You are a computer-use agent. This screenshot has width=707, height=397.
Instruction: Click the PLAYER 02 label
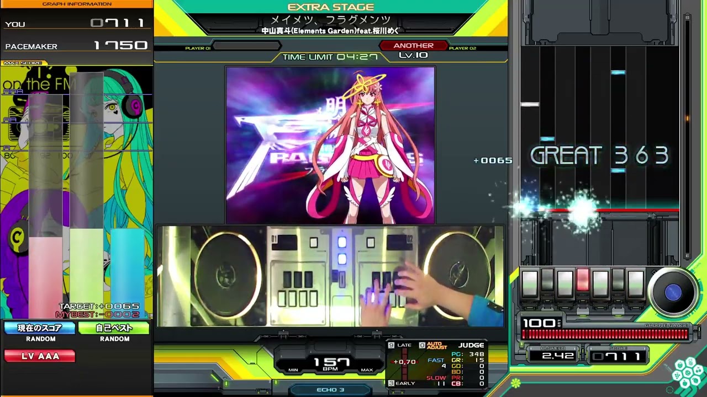coord(462,48)
